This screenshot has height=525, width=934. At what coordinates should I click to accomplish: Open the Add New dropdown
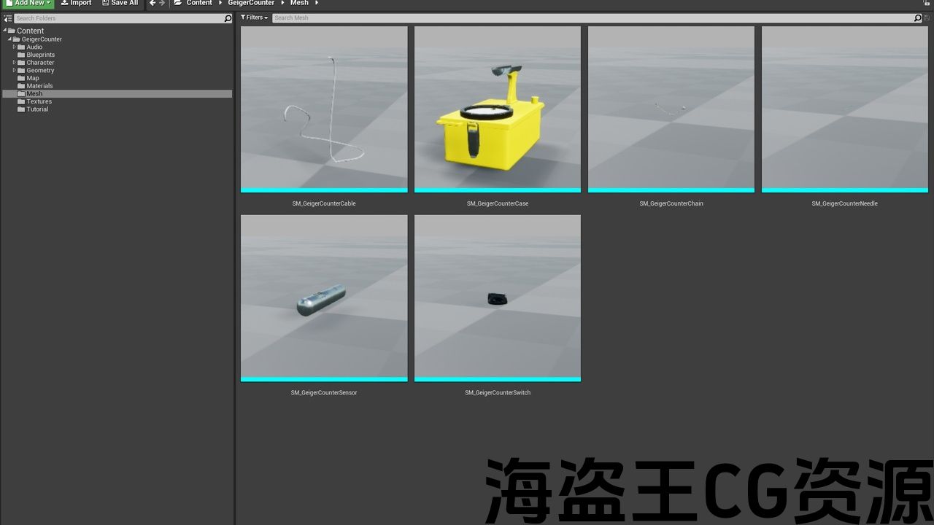coord(28,3)
